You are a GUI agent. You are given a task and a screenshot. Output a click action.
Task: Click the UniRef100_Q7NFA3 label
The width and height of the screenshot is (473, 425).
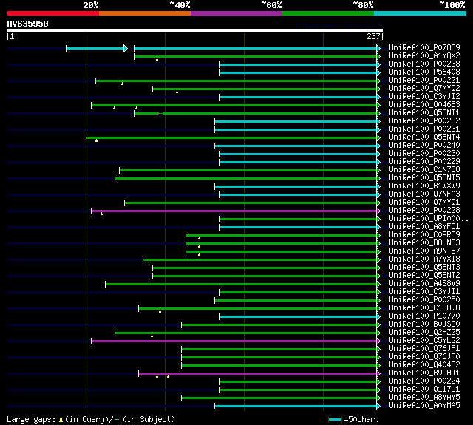[x=424, y=194]
